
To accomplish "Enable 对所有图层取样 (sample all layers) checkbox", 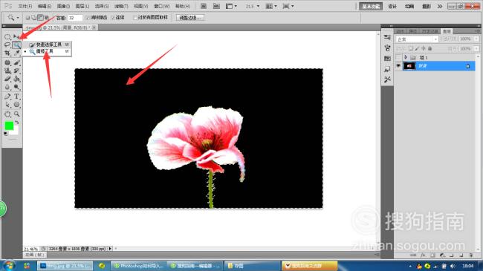I will click(135, 18).
